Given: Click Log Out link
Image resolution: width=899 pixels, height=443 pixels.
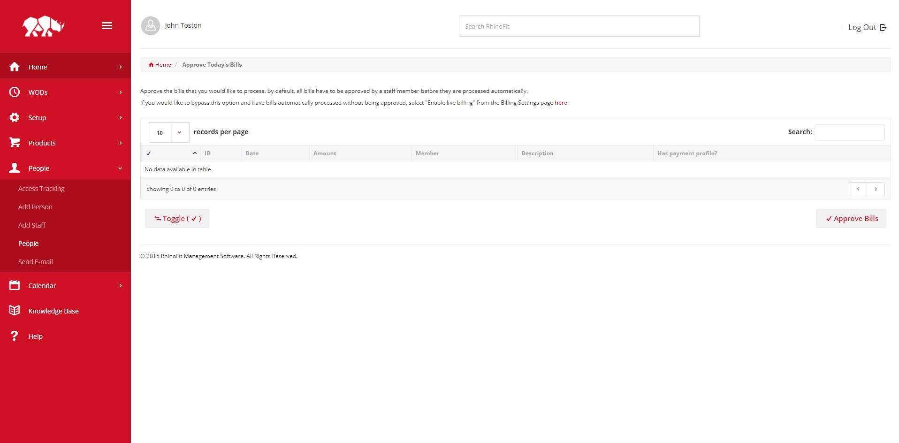Looking at the screenshot, I should tap(867, 27).
